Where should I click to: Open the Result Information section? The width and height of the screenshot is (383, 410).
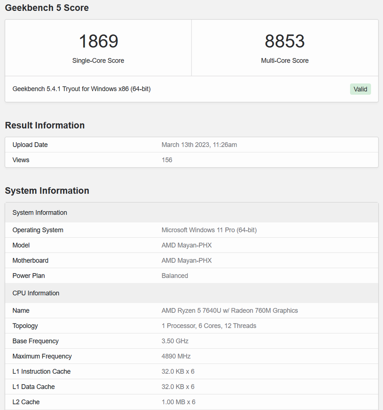[x=45, y=125]
